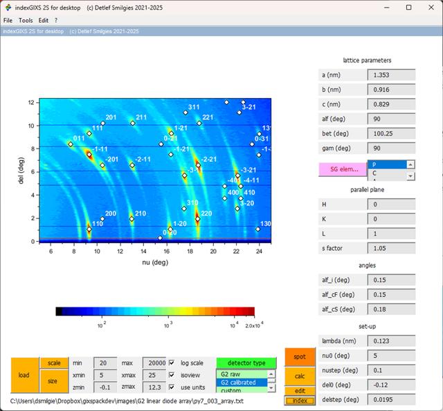This screenshot has width=443, height=411.
Task: Click the diamond marker labeled 311
Action: pyautogui.click(x=186, y=113)
